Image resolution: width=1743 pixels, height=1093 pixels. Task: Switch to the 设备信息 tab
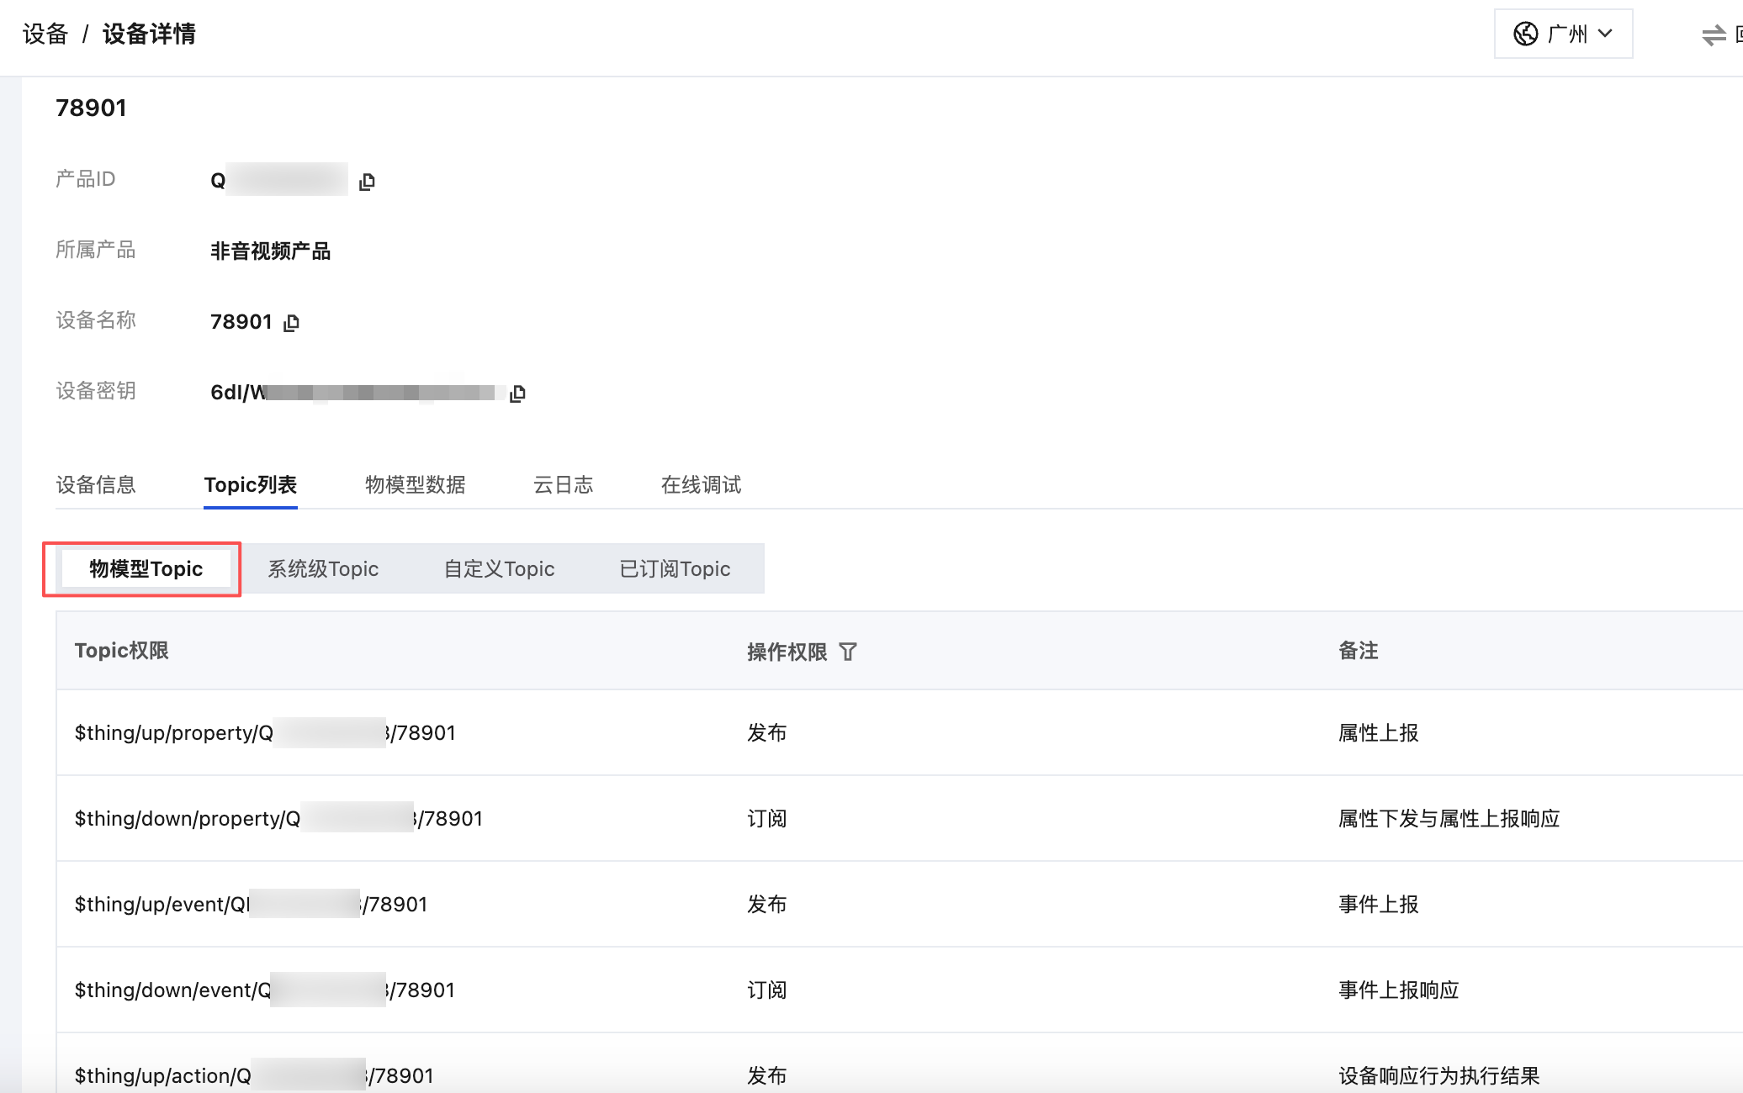[x=95, y=485]
